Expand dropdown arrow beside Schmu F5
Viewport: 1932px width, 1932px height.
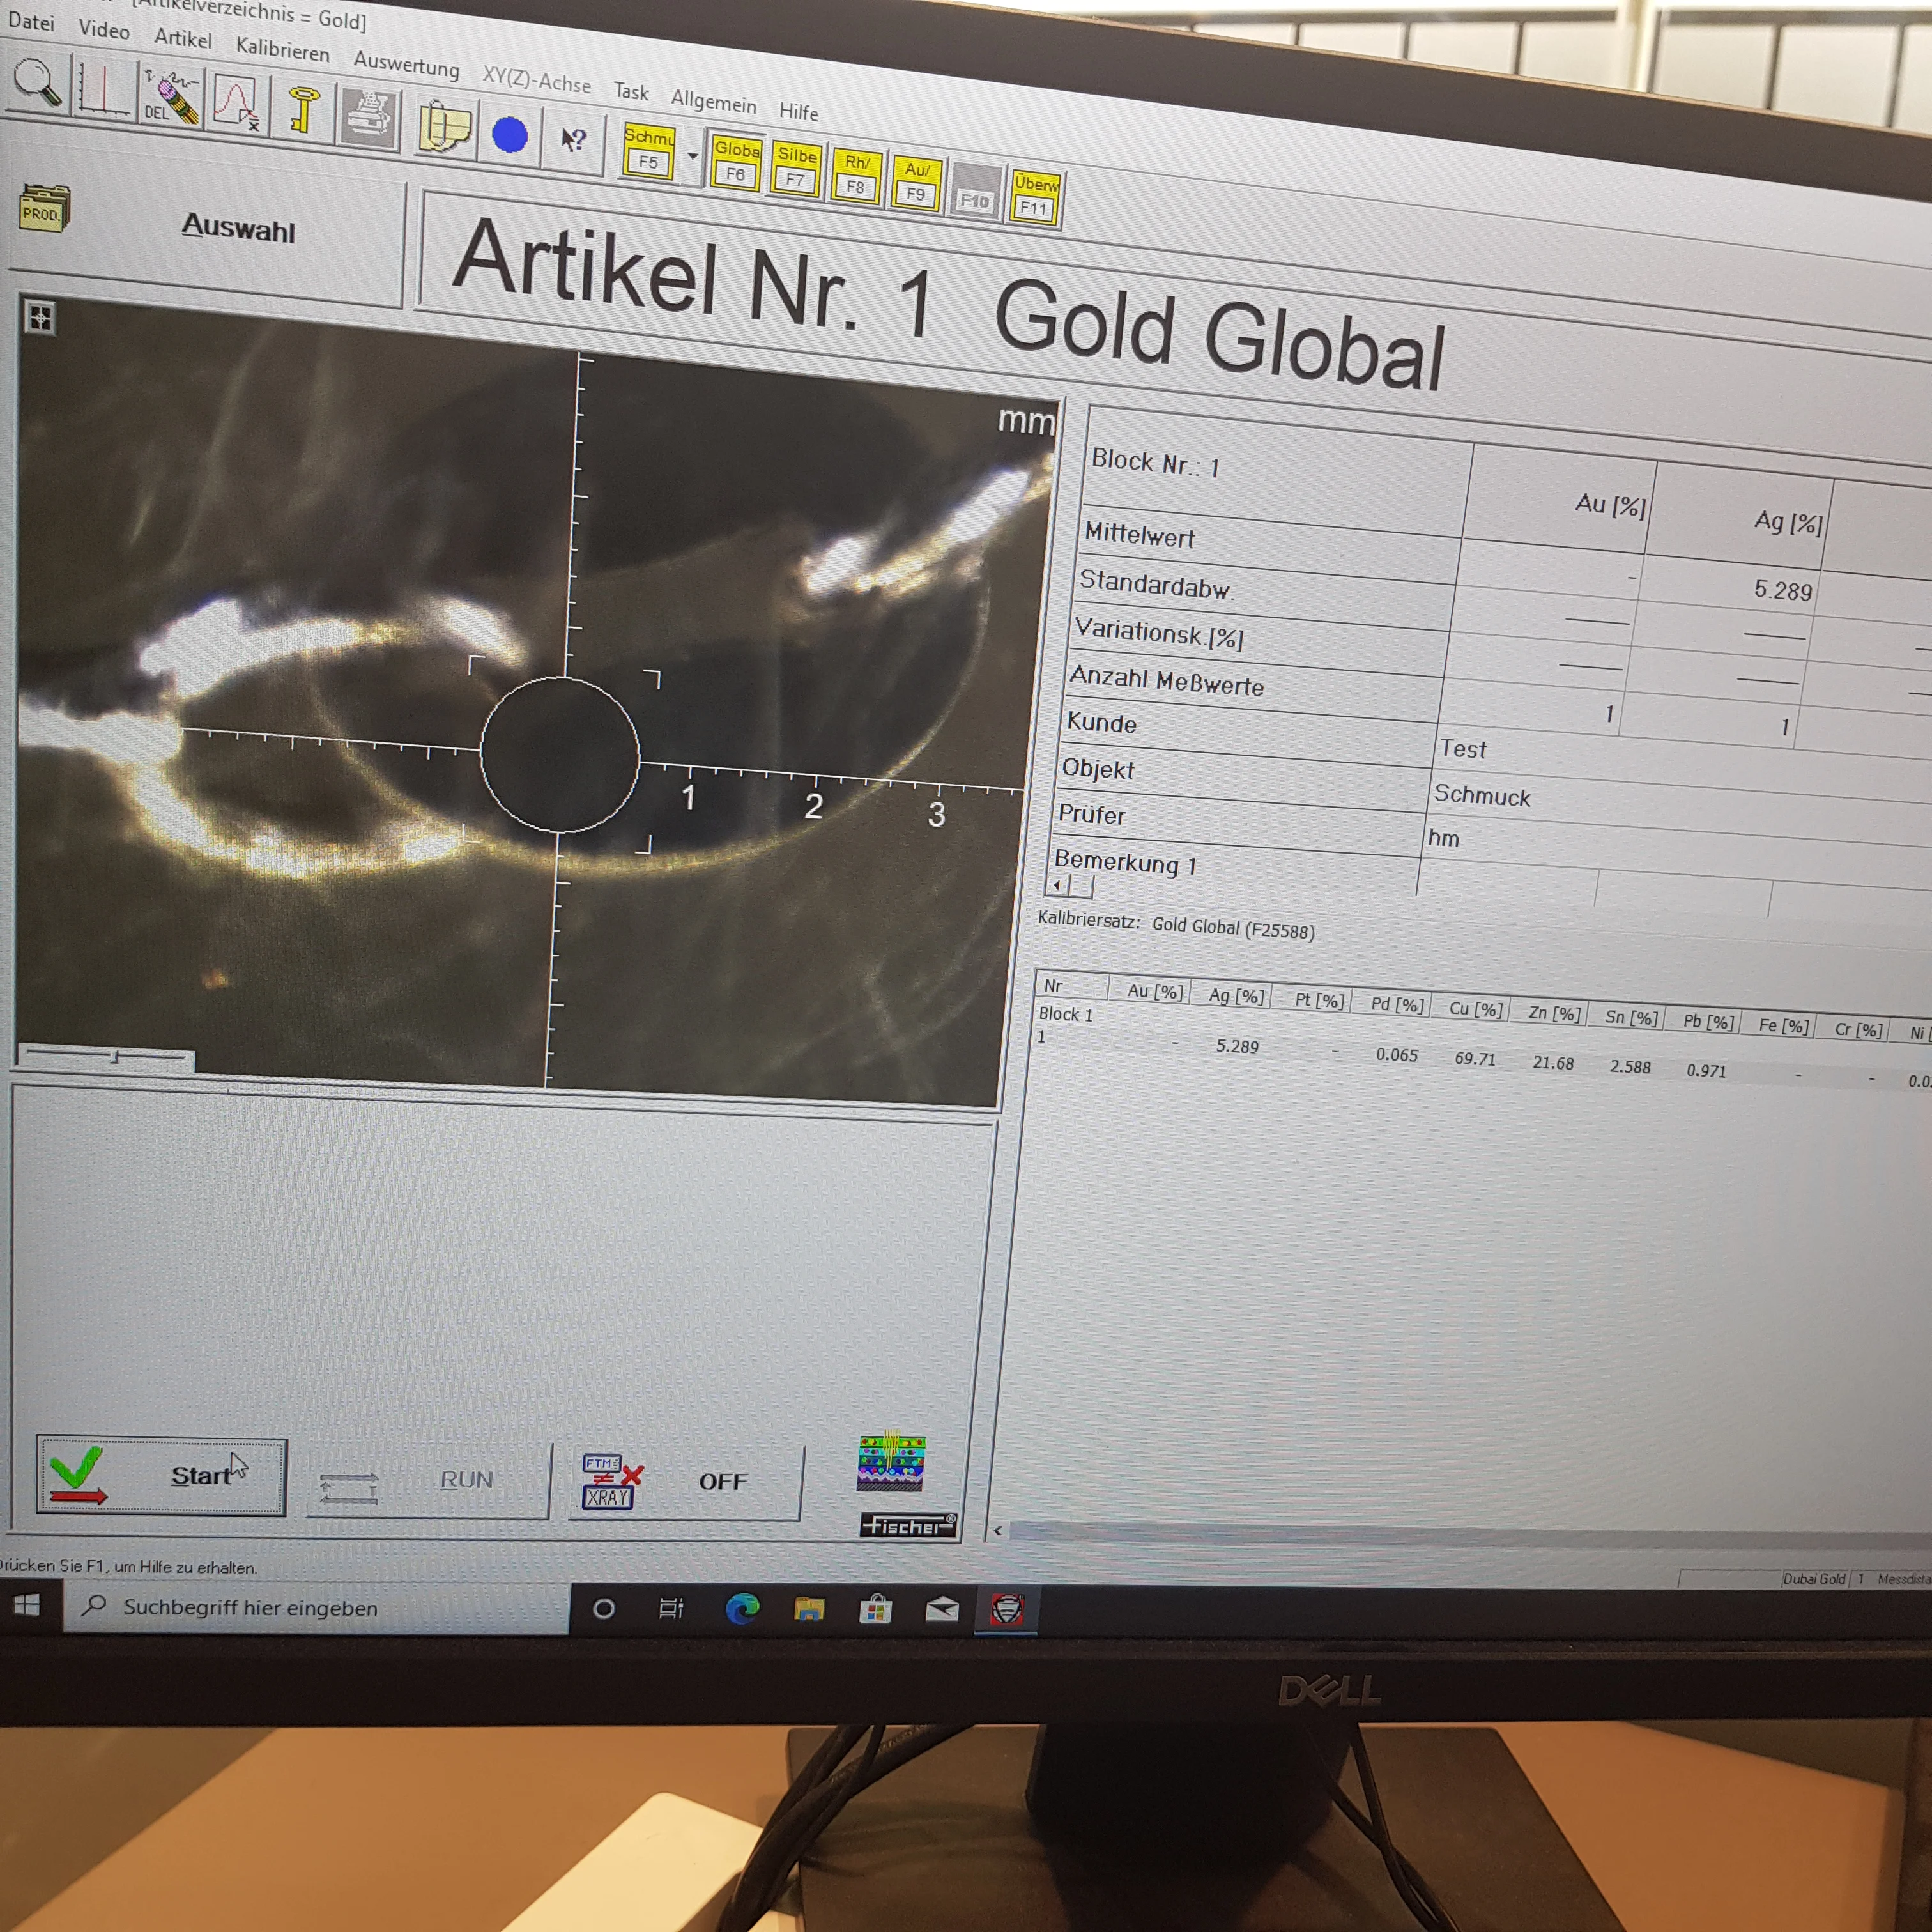click(x=692, y=157)
